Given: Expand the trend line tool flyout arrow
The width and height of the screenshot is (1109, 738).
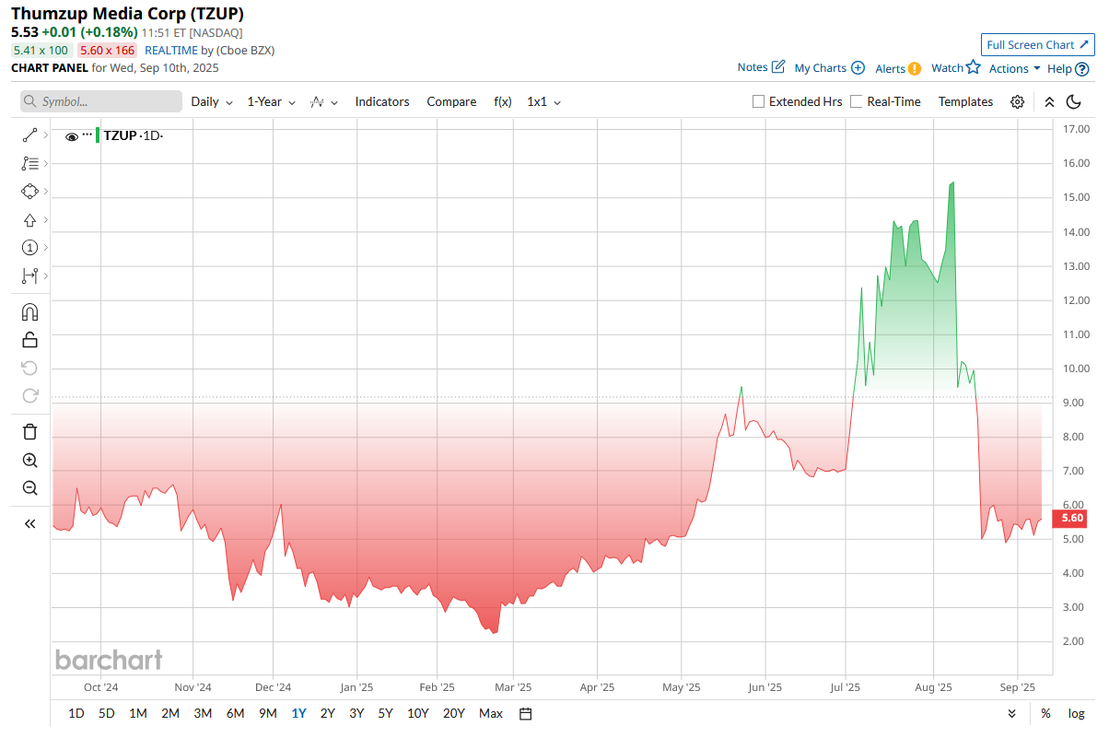Looking at the screenshot, I should tap(46, 135).
